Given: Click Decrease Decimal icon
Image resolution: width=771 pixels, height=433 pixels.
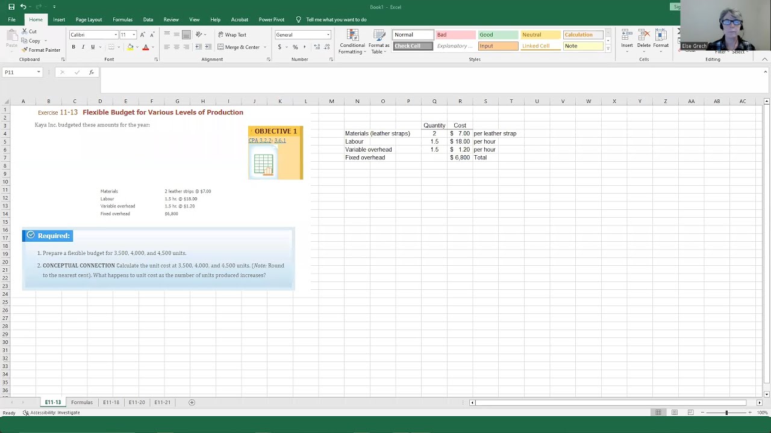Looking at the screenshot, I should [x=326, y=47].
